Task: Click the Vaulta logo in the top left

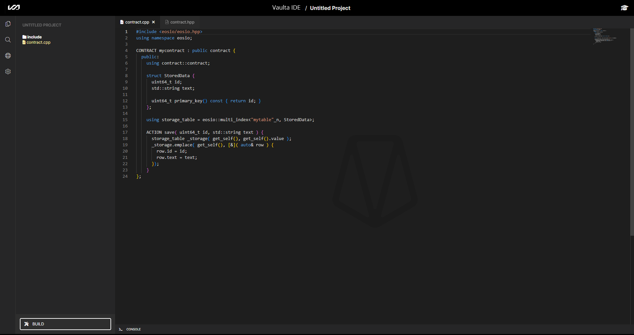Action: (14, 7)
